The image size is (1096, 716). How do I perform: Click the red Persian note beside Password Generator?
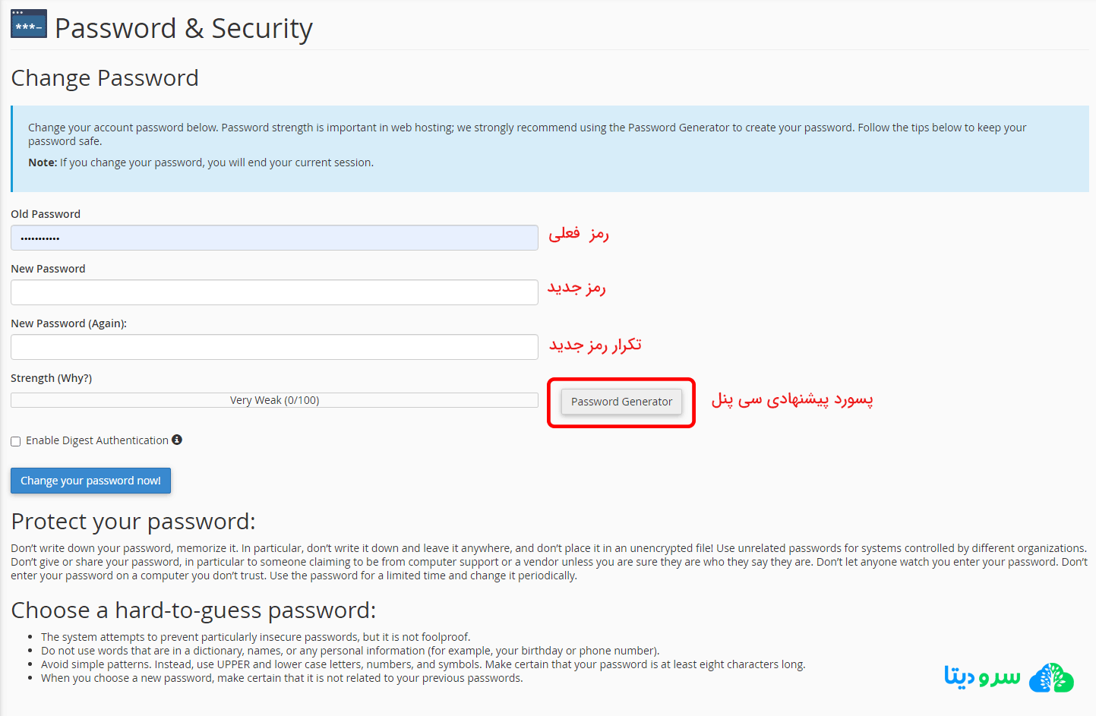(791, 399)
